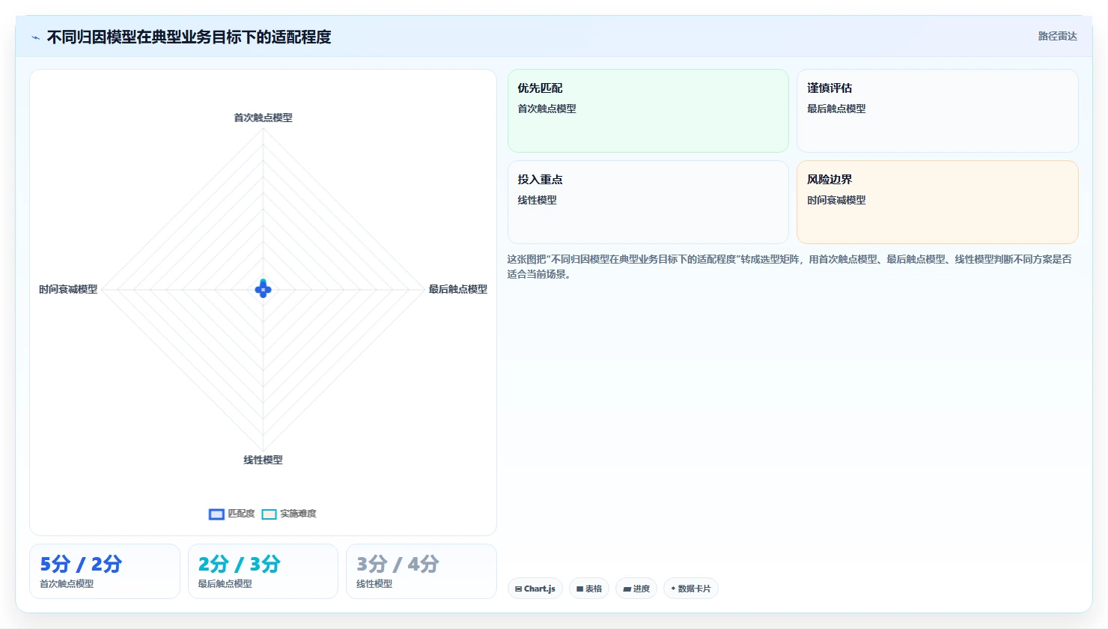Click the 匹配度 blue legend swatch
Viewport: 1108px width, 629px height.
tap(216, 514)
